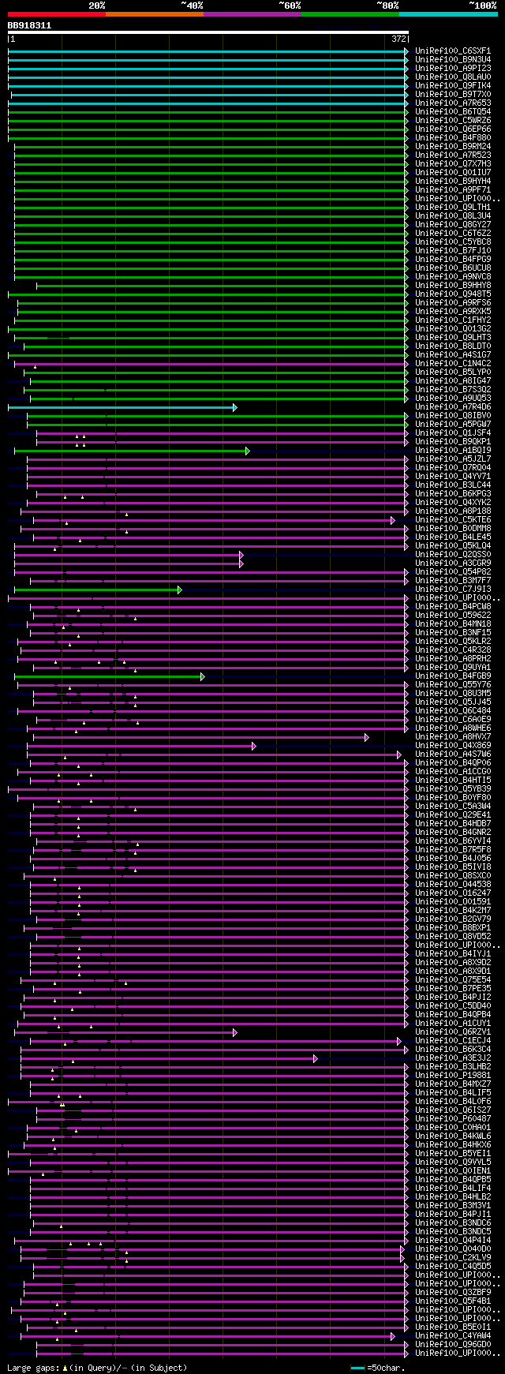Click label UniRef100_O16247
The image size is (505, 1374).
(x=453, y=893)
